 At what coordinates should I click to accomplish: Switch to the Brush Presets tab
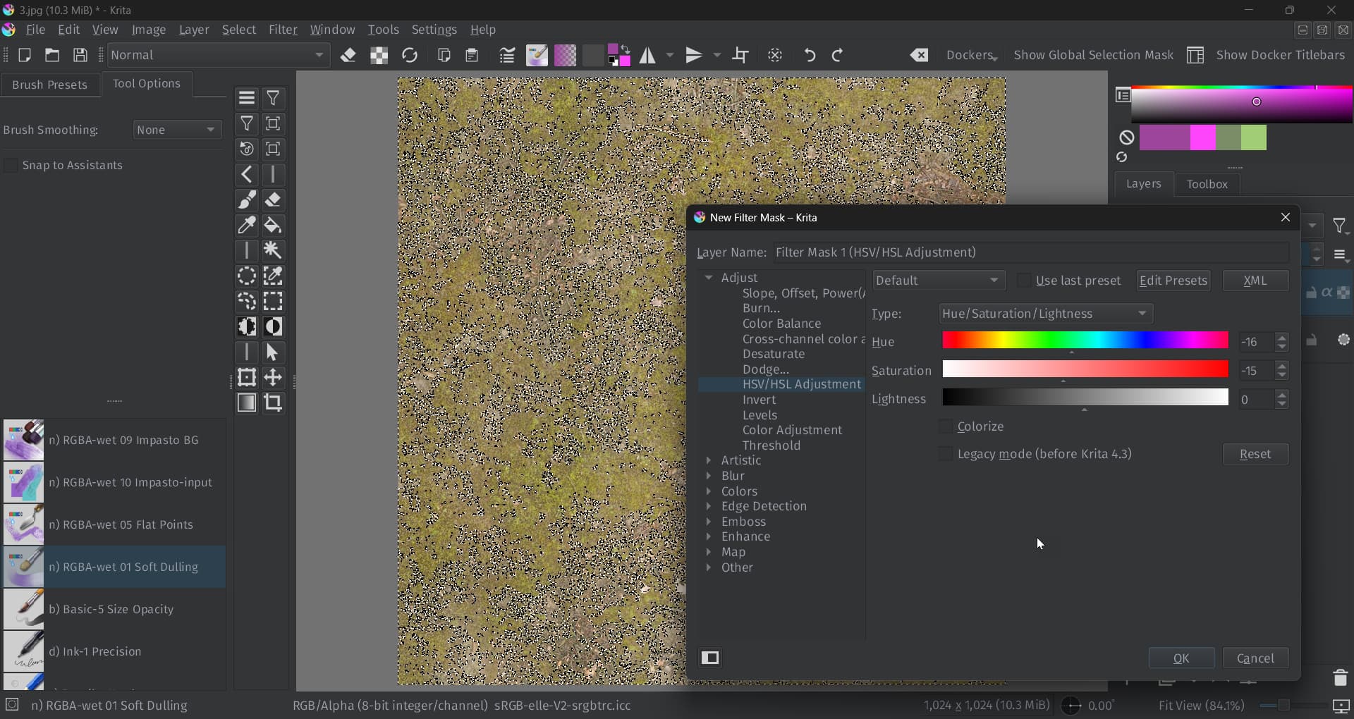pyautogui.click(x=50, y=85)
